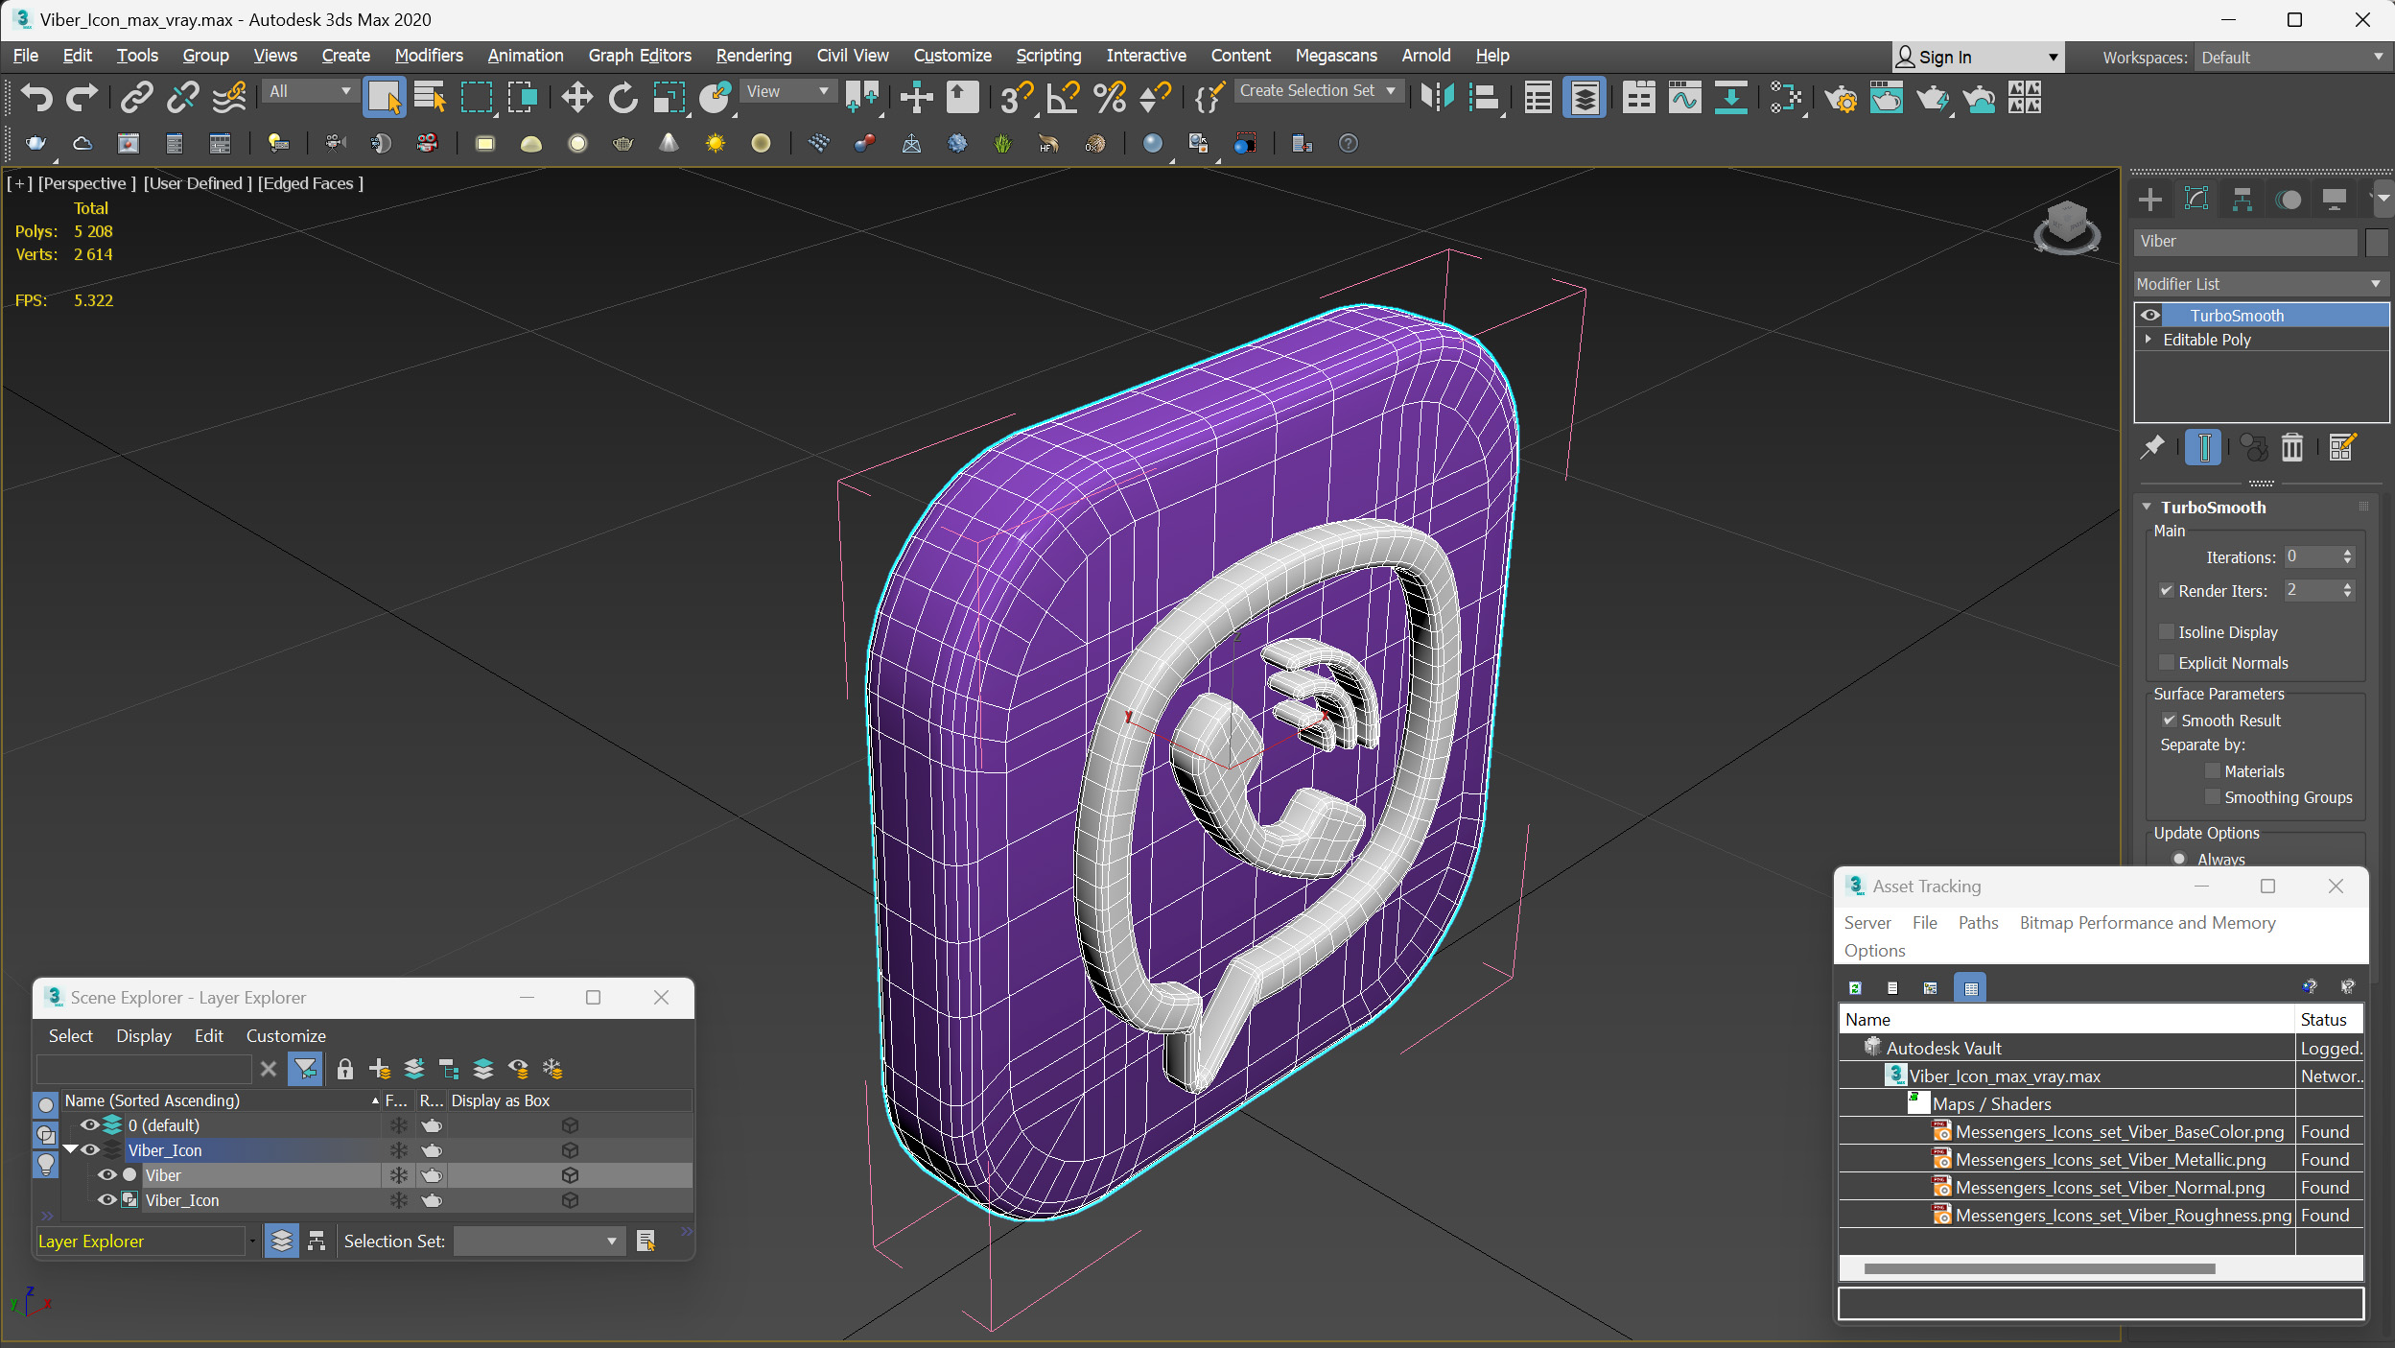The width and height of the screenshot is (2395, 1348).
Task: Open Customize menu in Scene Explorer
Action: [x=286, y=1036]
